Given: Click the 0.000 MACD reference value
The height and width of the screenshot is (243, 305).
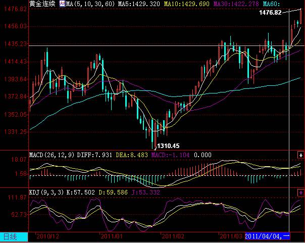Looking at the screenshot, I should [x=202, y=155].
